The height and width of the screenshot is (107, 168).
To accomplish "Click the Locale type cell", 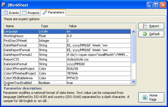I will coord(52,31).
